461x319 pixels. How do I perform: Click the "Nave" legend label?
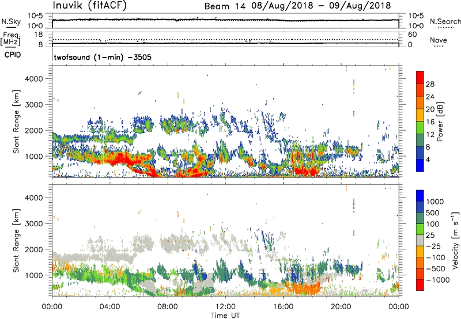(x=439, y=40)
